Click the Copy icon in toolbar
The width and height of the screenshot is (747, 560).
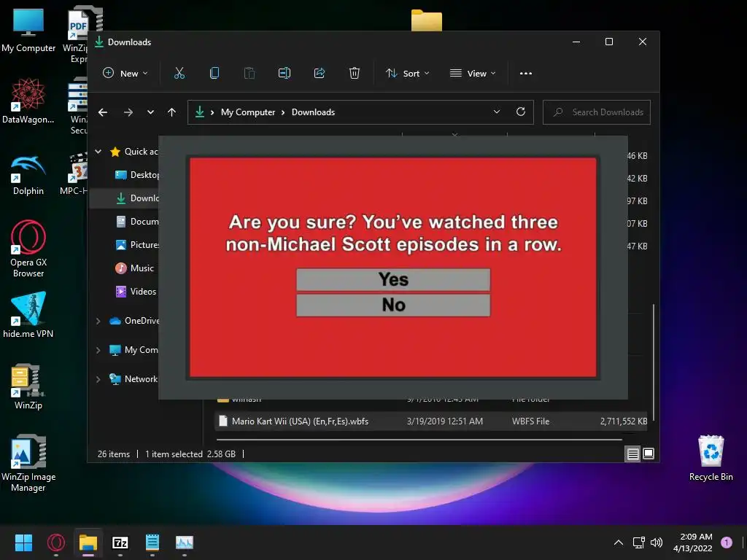click(214, 74)
